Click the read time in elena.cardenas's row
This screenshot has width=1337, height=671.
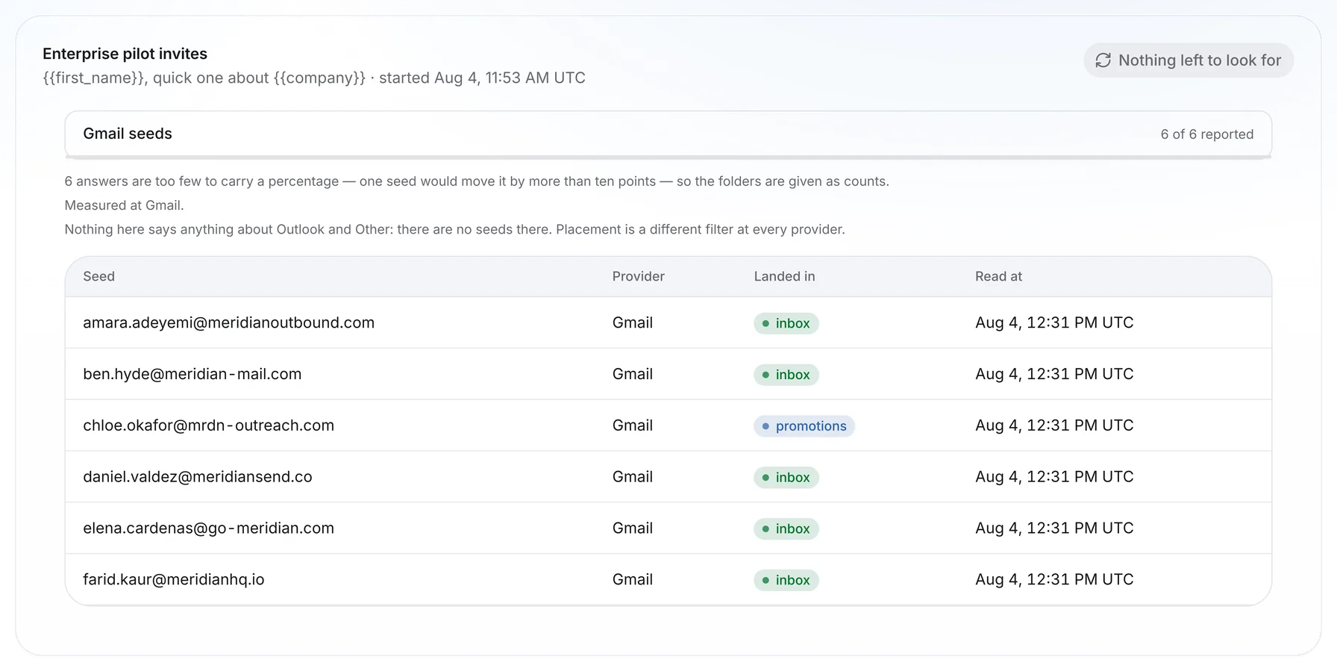pyautogui.click(x=1054, y=528)
